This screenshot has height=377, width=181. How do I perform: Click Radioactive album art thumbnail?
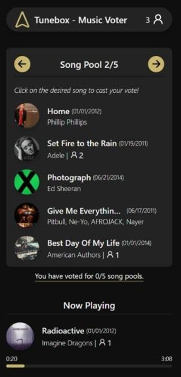tap(20, 336)
